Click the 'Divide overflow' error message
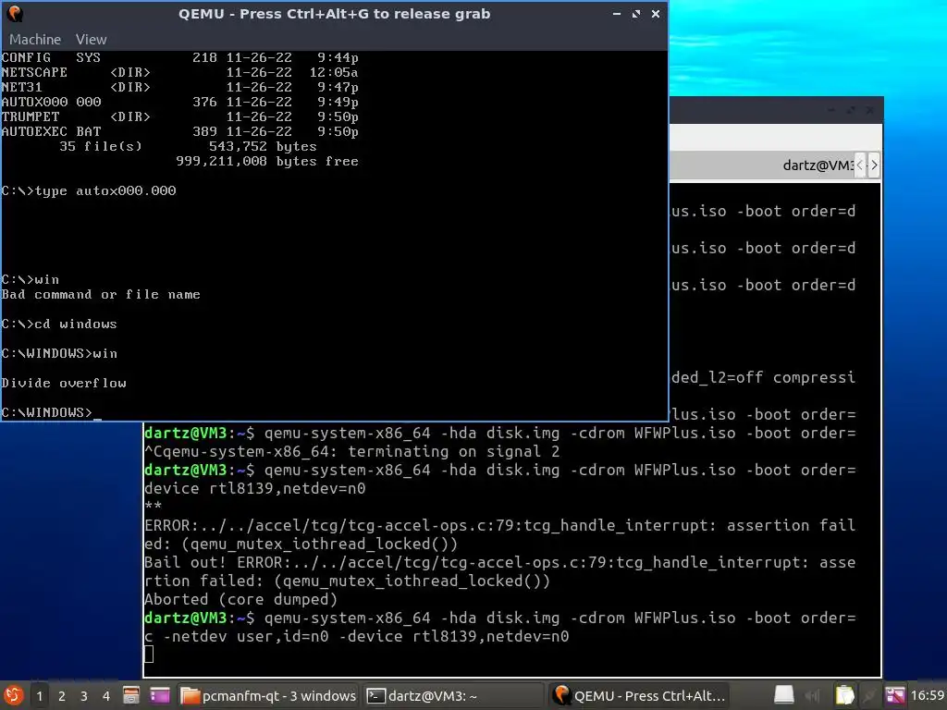The width and height of the screenshot is (947, 710). pos(64,384)
